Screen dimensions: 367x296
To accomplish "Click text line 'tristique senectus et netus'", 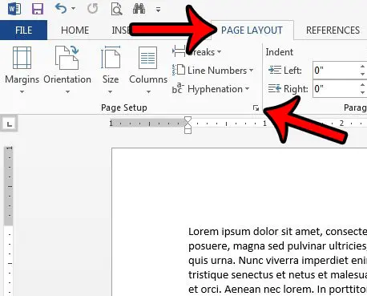I will (x=277, y=274).
